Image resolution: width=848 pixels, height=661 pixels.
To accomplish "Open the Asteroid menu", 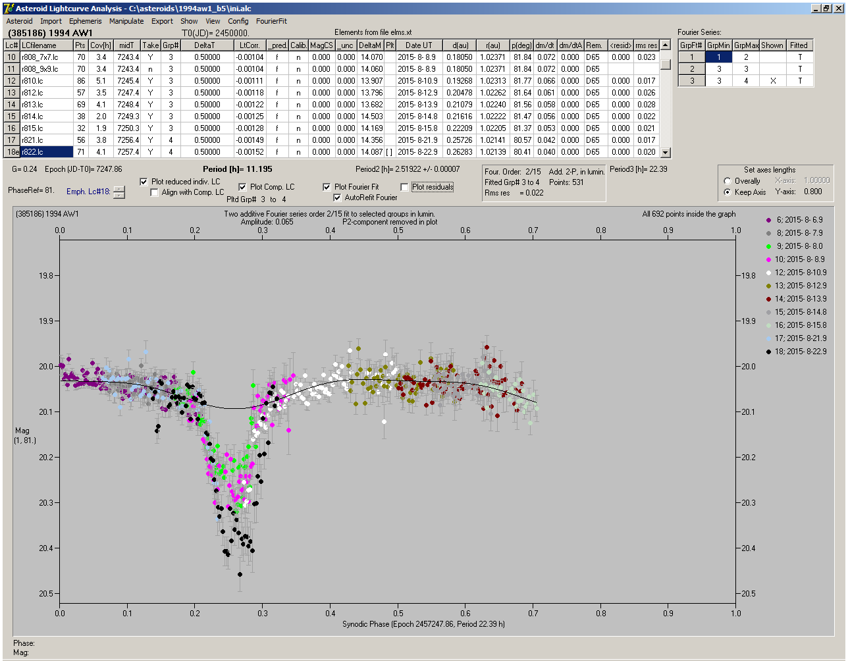I will tap(19, 21).
